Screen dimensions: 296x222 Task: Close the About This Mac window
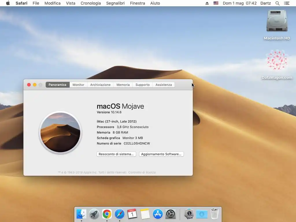pos(29,85)
